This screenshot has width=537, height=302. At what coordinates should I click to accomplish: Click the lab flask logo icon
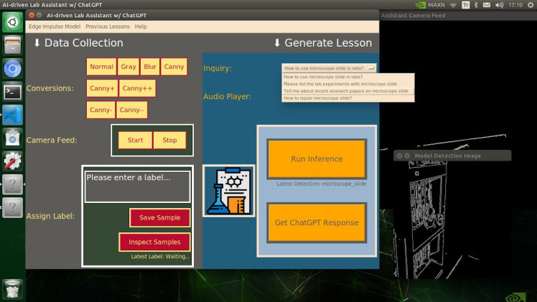pyautogui.click(x=228, y=191)
